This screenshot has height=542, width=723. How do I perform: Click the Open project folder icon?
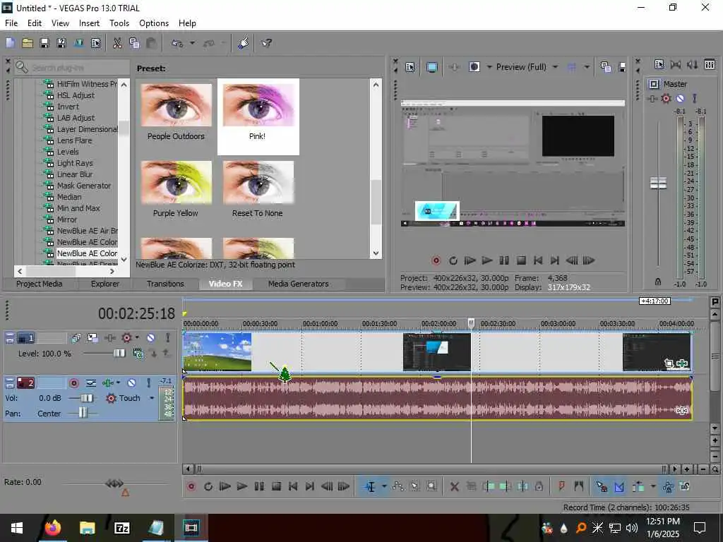(x=28, y=43)
